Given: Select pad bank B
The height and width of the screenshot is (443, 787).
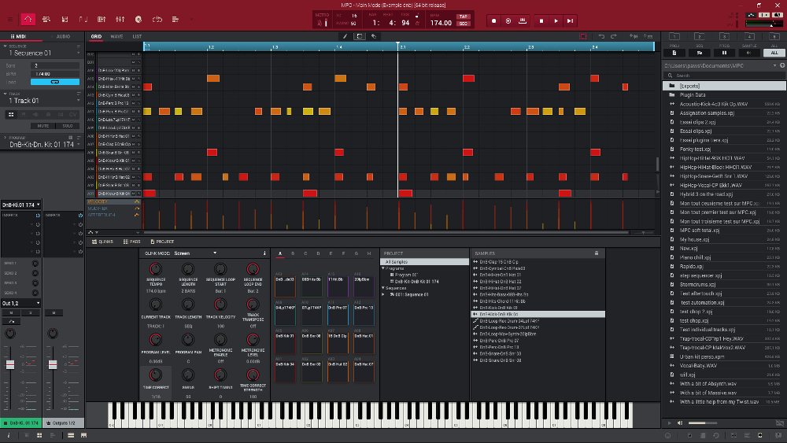Looking at the screenshot, I should click(293, 253).
